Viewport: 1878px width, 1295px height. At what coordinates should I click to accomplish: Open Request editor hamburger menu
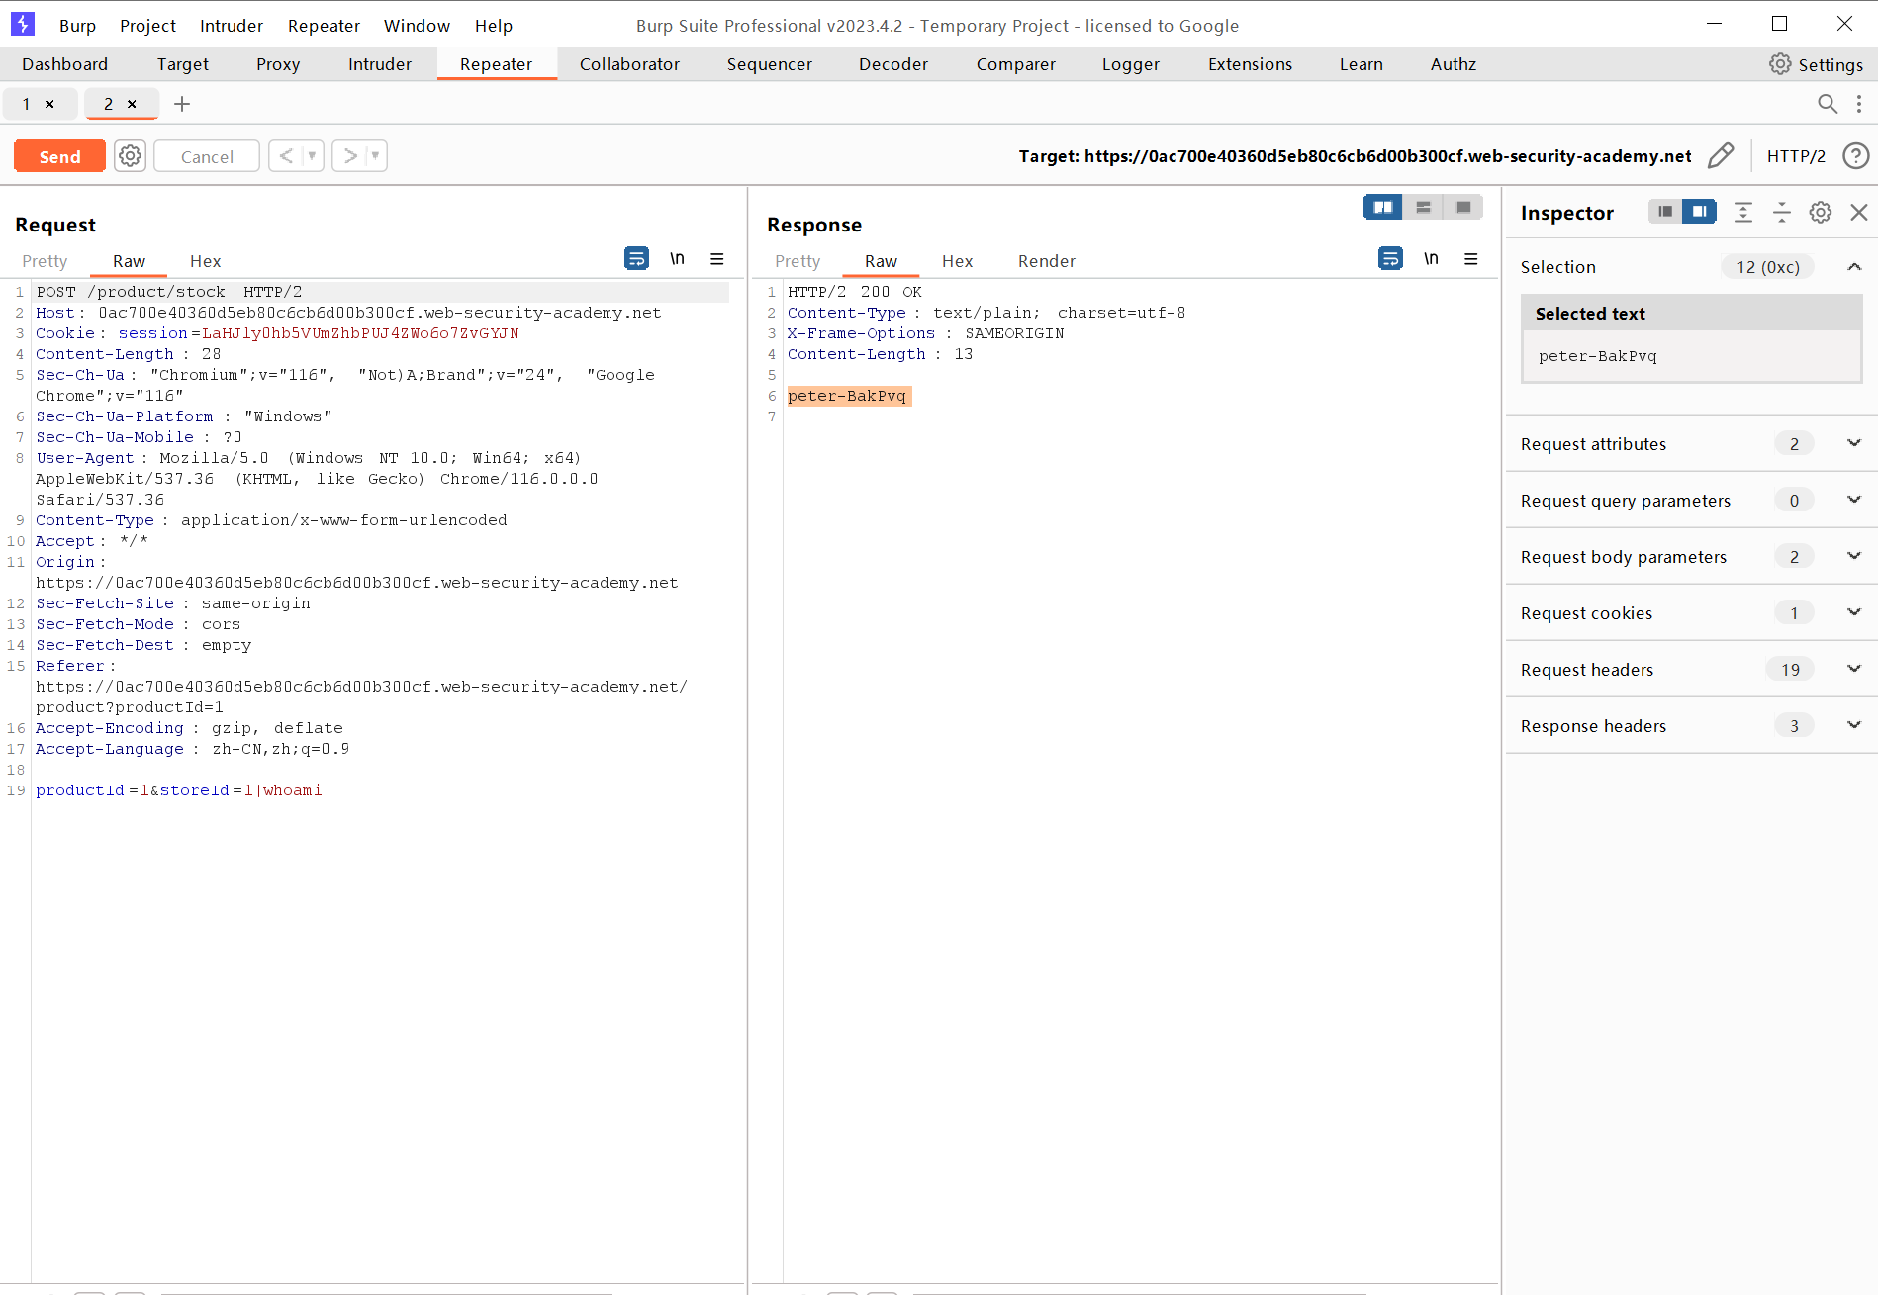[717, 259]
